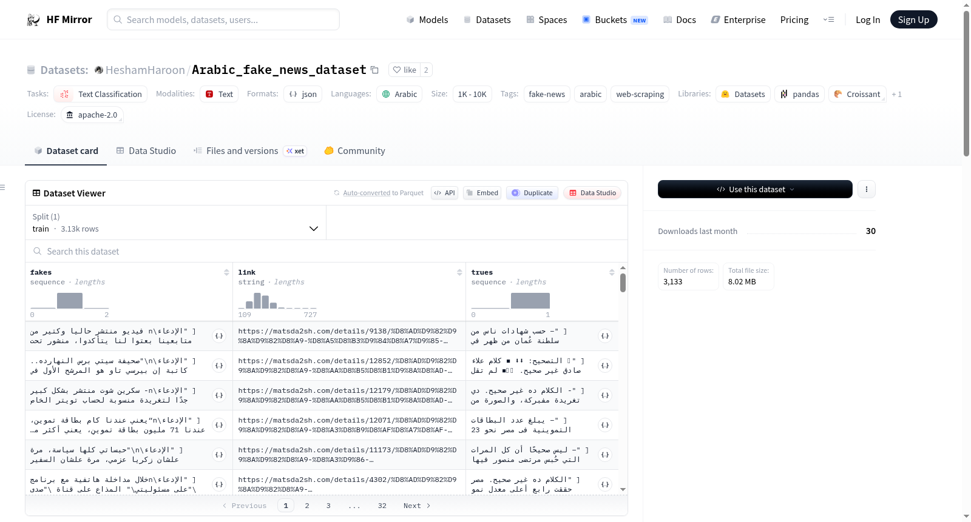Expand JSON icon for fakes row in link 11173

pos(219,455)
